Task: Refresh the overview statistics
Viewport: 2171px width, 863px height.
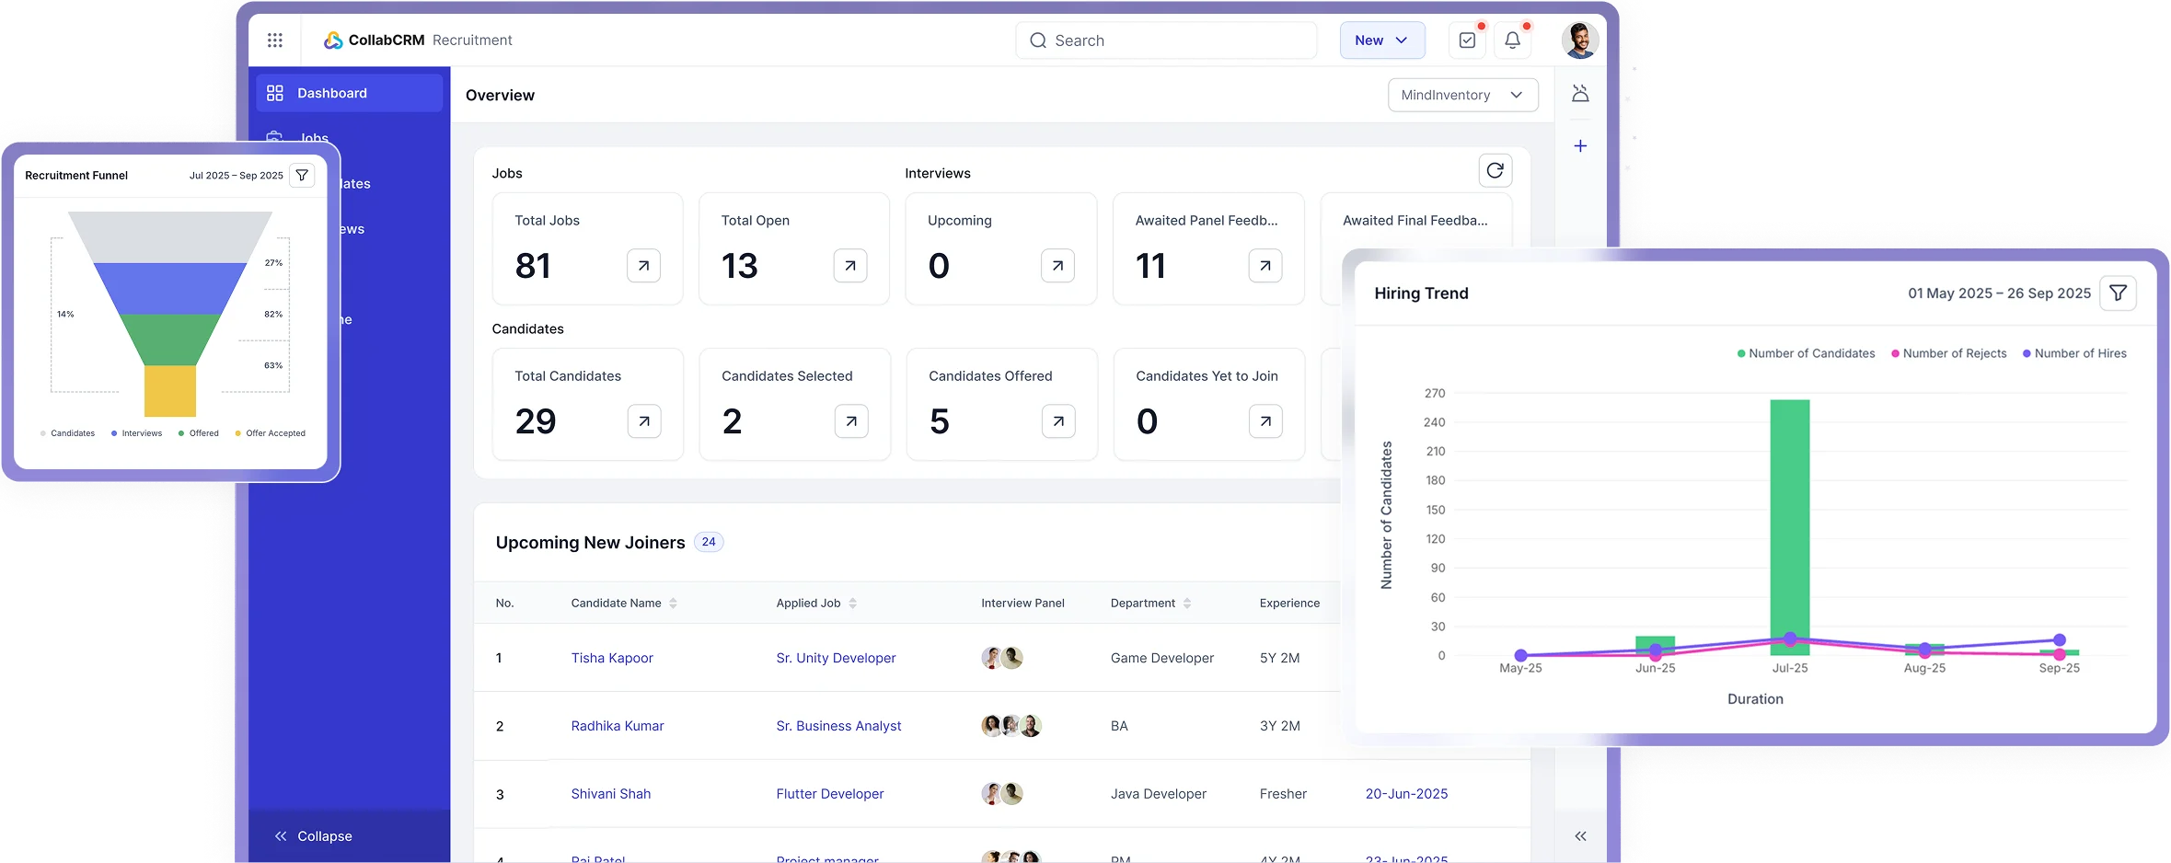Action: point(1495,170)
